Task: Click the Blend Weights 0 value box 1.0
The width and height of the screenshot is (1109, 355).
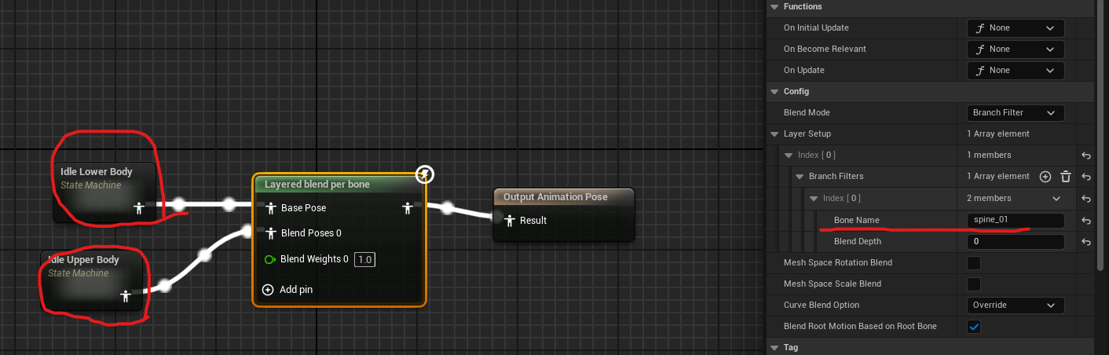Action: pyautogui.click(x=364, y=259)
